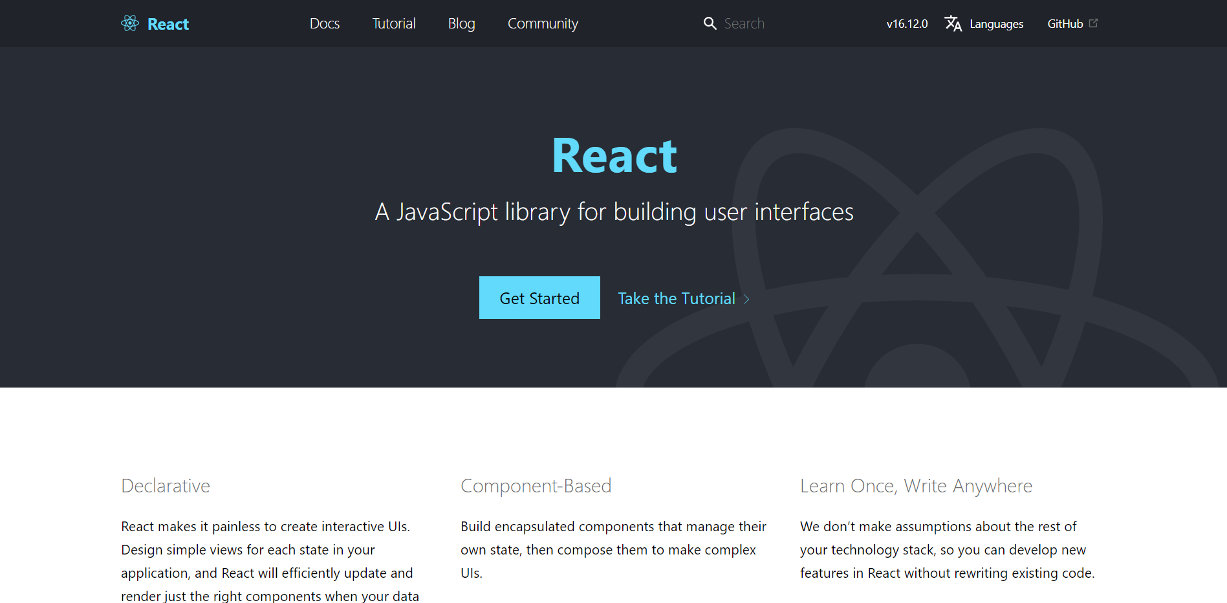The image size is (1227, 603).
Task: Click the Component-Based section heading
Action: (x=536, y=486)
